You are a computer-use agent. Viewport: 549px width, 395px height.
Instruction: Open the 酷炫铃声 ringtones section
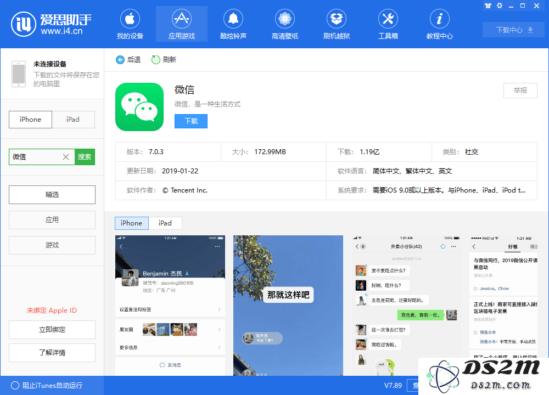pyautogui.click(x=233, y=24)
